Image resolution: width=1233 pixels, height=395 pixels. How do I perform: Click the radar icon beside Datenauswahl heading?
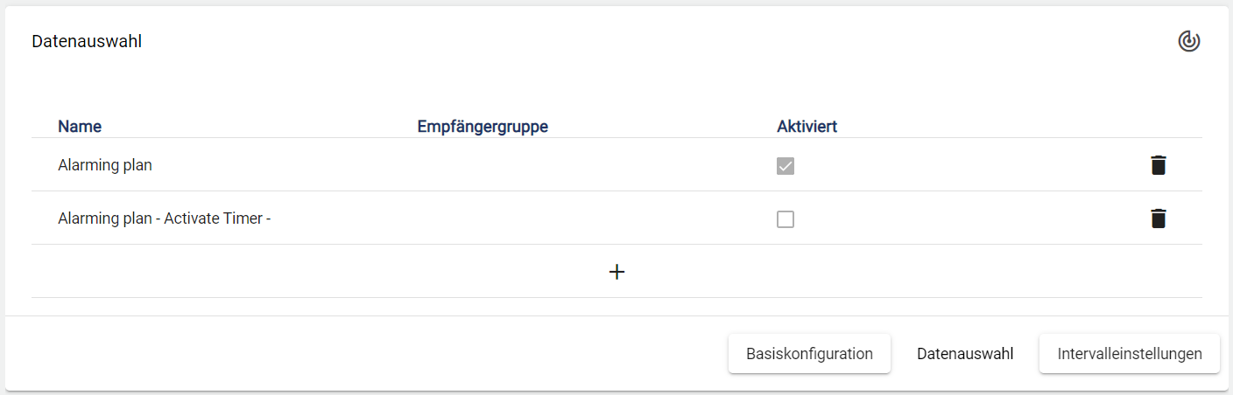1188,41
